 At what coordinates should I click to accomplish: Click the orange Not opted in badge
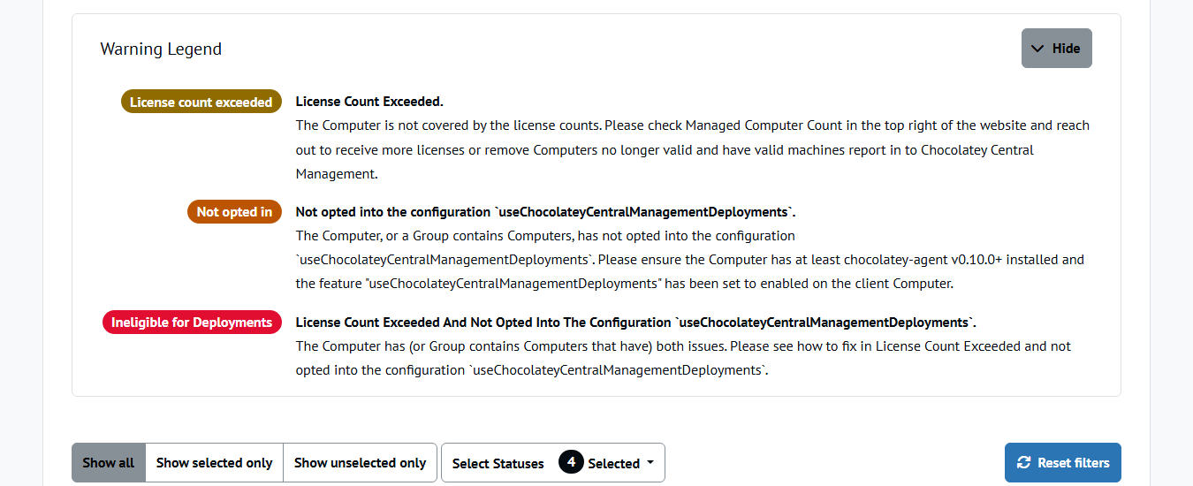[x=234, y=212]
